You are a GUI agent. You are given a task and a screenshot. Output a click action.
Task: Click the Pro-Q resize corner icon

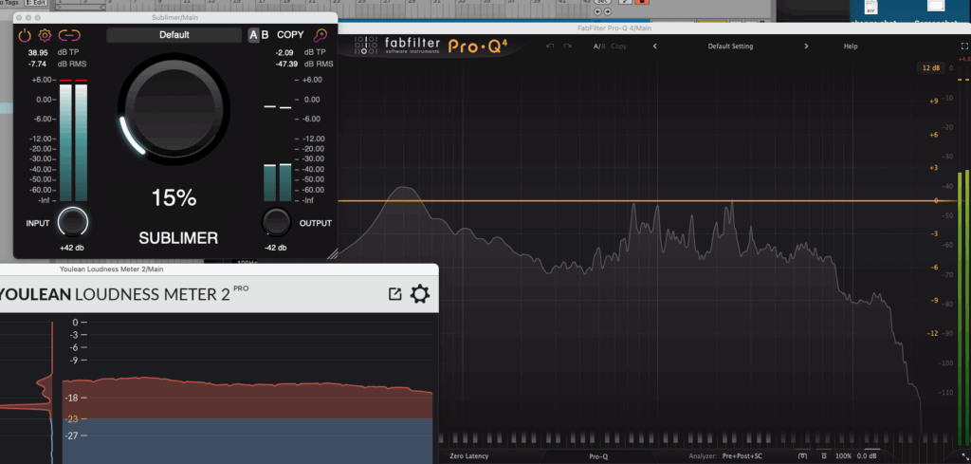click(964, 457)
